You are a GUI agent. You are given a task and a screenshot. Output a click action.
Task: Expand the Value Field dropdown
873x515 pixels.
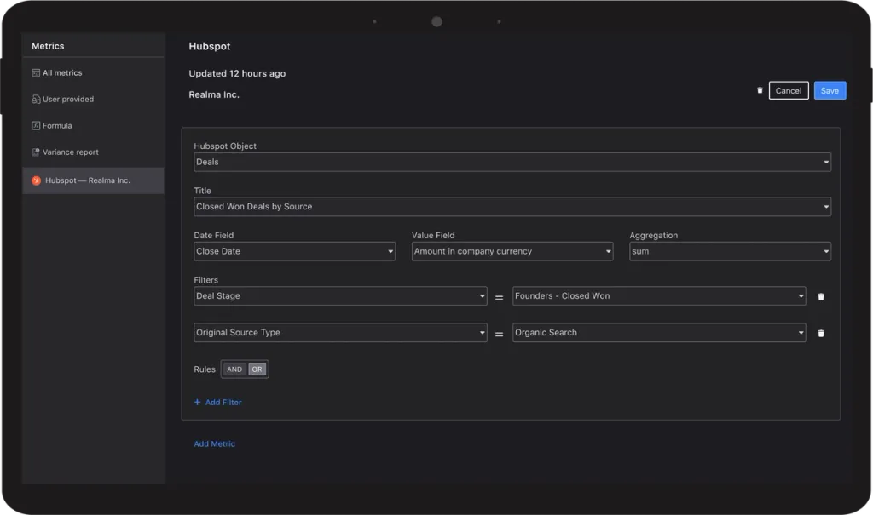(x=512, y=251)
